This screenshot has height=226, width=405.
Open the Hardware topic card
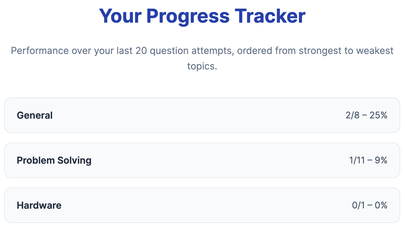pos(202,205)
